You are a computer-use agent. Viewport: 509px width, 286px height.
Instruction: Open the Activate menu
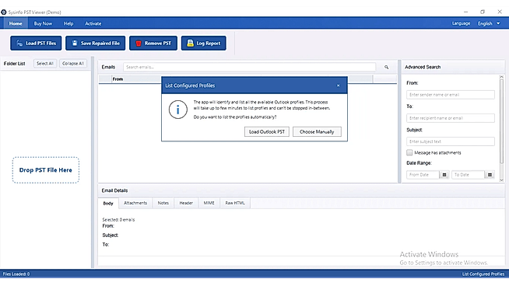[93, 23]
